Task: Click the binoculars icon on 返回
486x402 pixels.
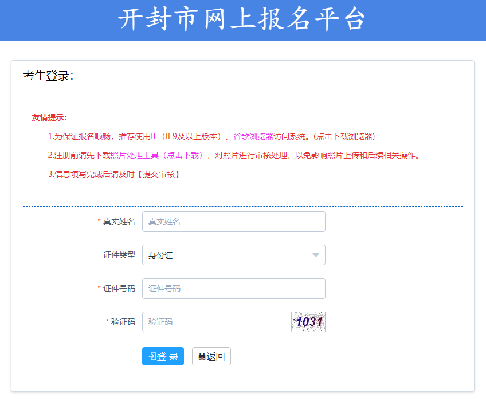Action: pos(202,356)
